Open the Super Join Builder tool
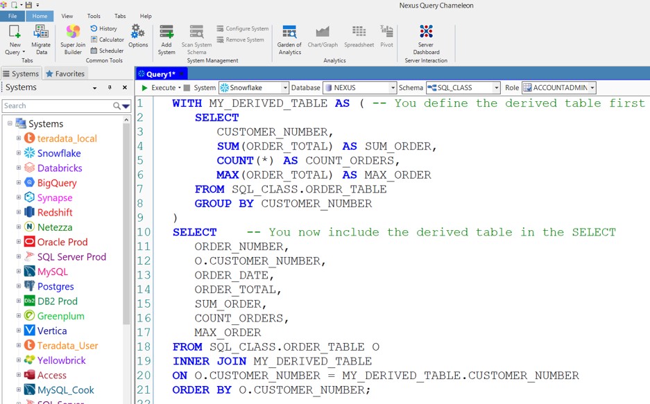The width and height of the screenshot is (650, 404). (73, 38)
